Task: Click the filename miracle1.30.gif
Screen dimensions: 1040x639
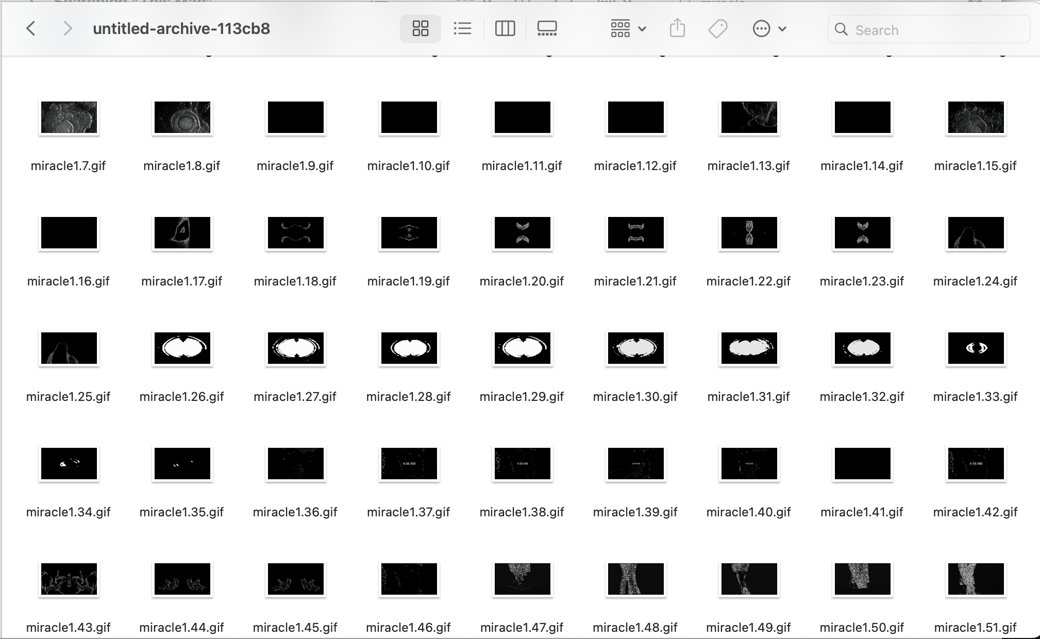Action: coord(635,397)
